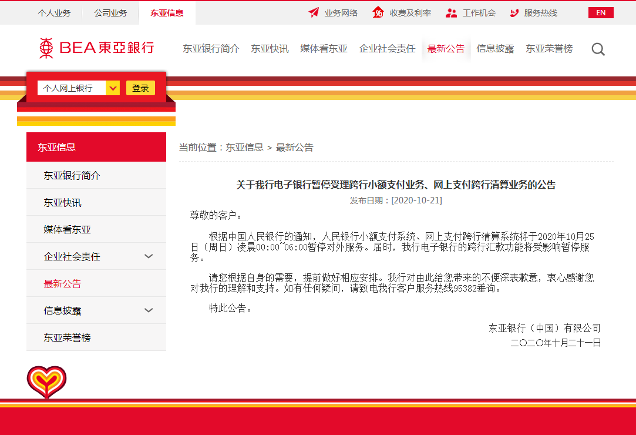Click the announcement title 关于我行电子银行暂停受理
This screenshot has width=636, height=435.
click(396, 185)
